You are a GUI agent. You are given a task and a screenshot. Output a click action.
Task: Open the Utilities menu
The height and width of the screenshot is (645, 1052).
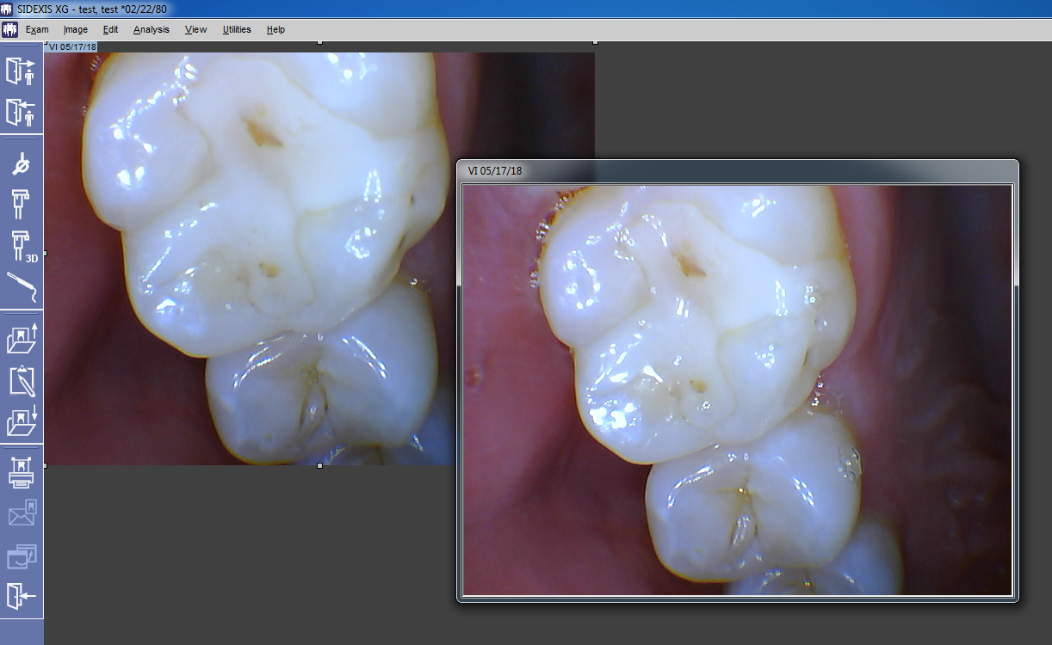point(237,29)
